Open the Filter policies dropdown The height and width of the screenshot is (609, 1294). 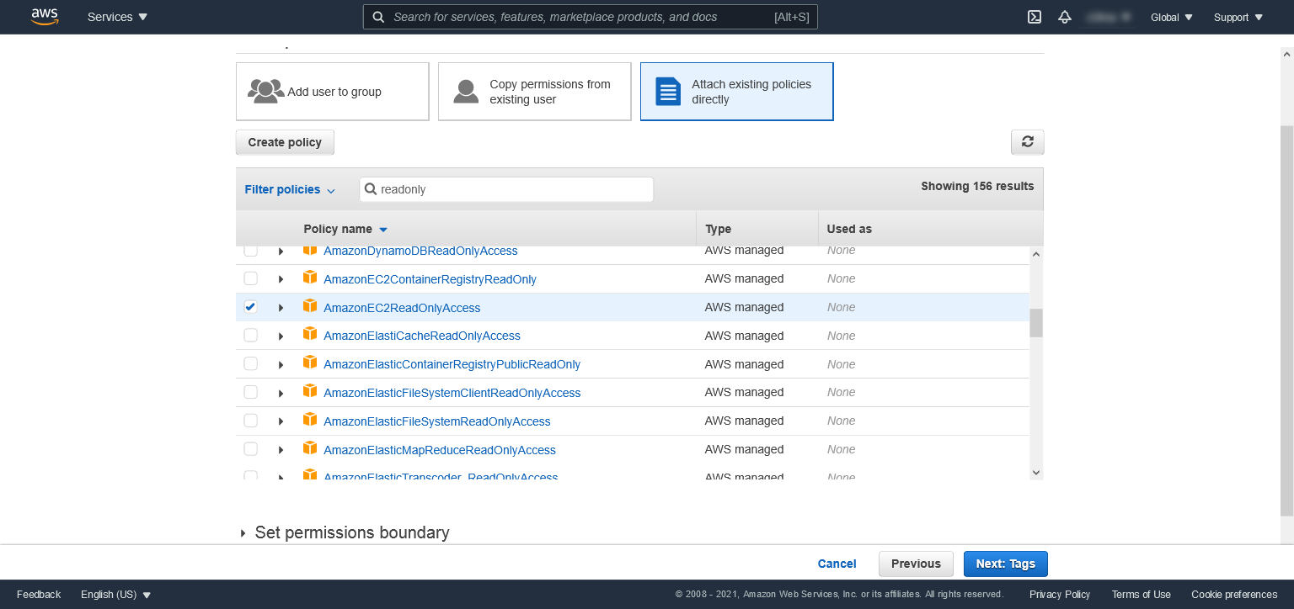tap(290, 189)
